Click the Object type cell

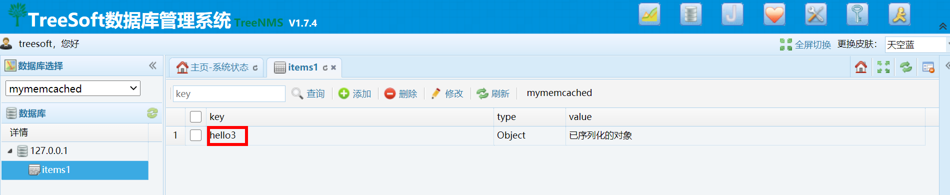[x=529, y=135]
